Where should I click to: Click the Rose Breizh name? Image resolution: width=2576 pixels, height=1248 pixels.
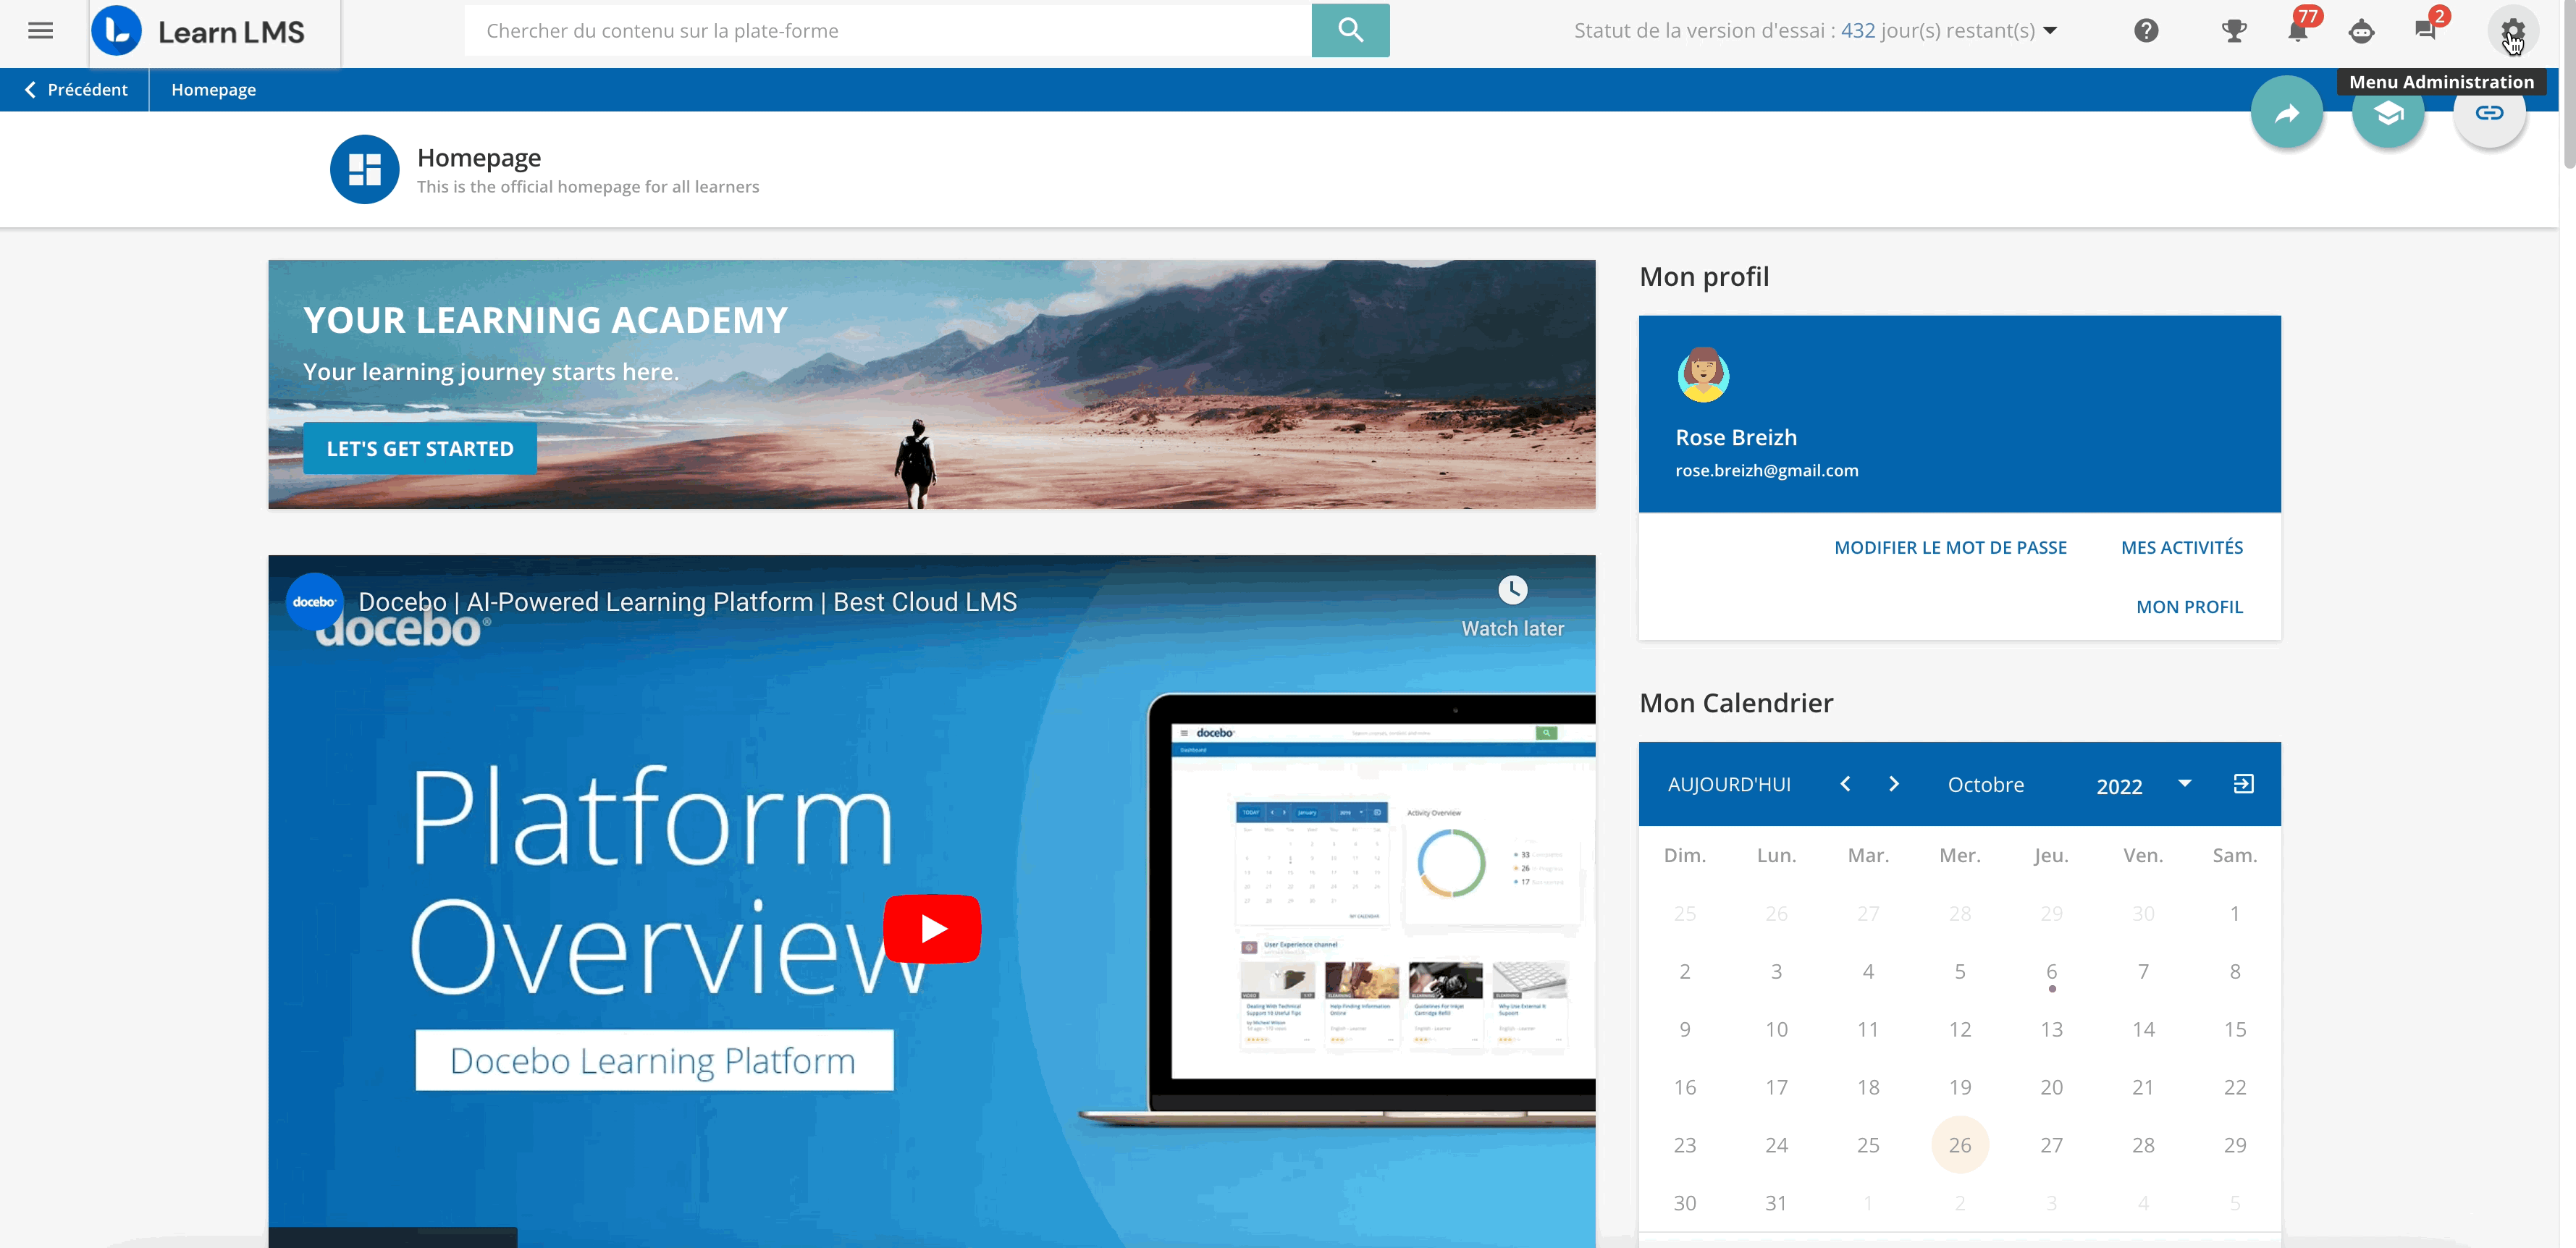1736,438
